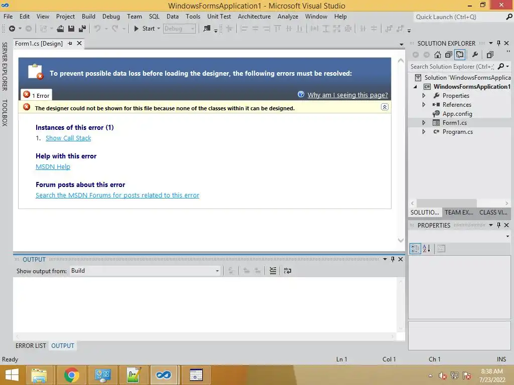The image size is (514, 385).
Task: Click the help question mark icon
Action: pos(301,94)
